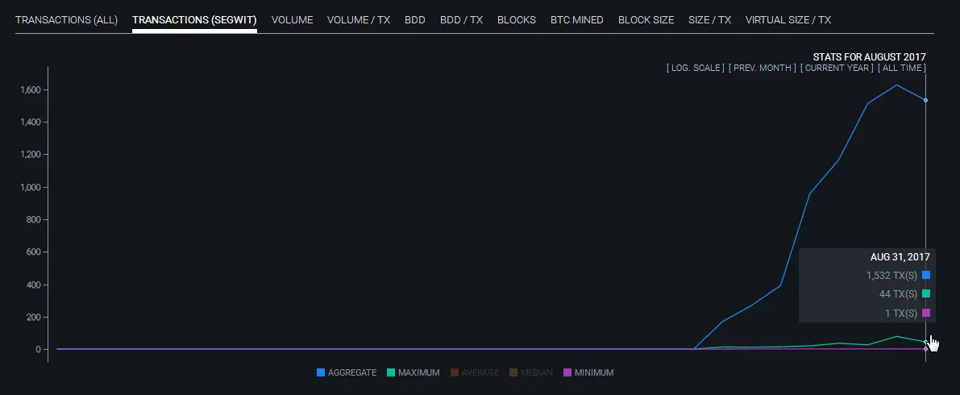
Task: Click the Prev. Month link
Action: tap(762, 68)
